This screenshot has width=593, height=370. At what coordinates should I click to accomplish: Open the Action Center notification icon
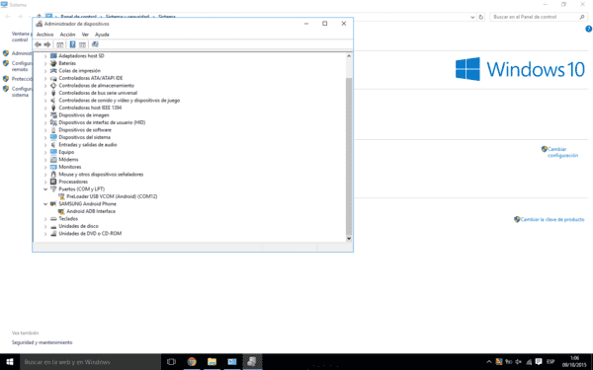(539, 362)
